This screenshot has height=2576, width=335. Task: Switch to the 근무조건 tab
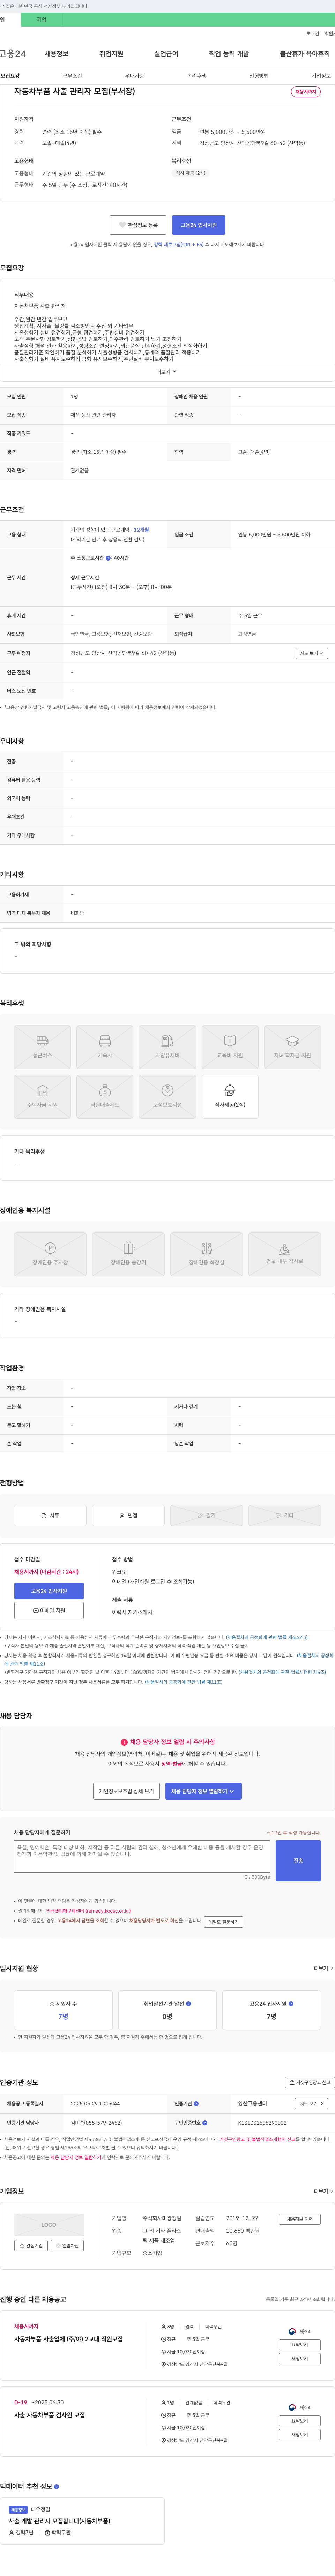click(x=72, y=76)
